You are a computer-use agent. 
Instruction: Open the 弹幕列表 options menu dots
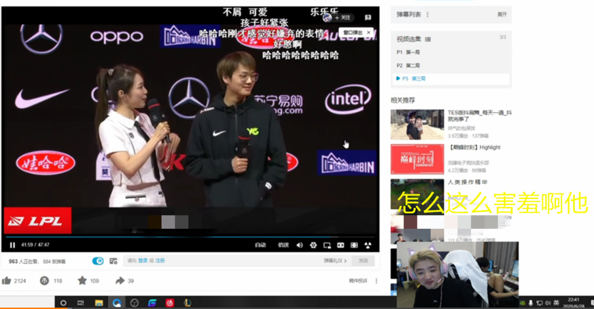click(428, 14)
